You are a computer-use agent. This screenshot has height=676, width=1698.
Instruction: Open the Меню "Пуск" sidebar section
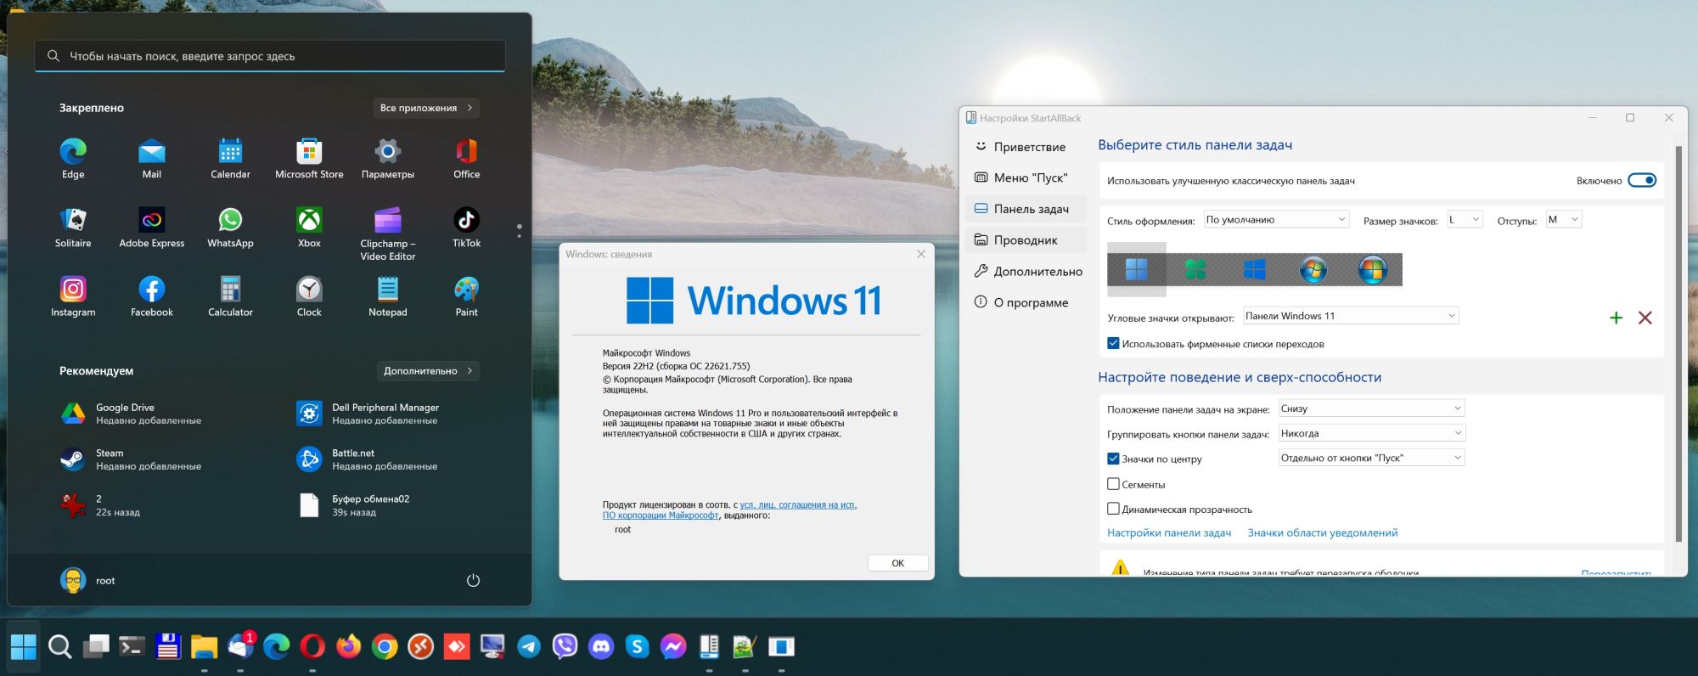click(x=1026, y=177)
